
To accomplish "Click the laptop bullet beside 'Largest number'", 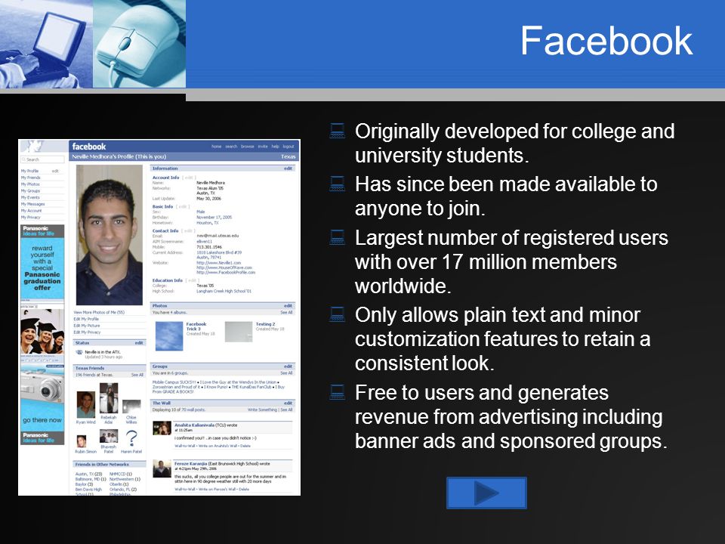I will coord(338,237).
